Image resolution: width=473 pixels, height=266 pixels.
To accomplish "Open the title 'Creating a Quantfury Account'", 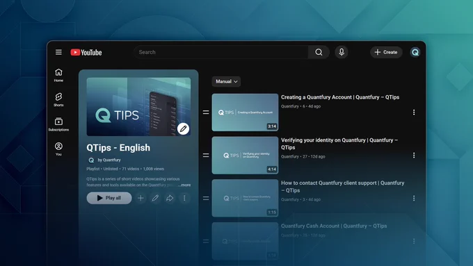I will [x=340, y=97].
